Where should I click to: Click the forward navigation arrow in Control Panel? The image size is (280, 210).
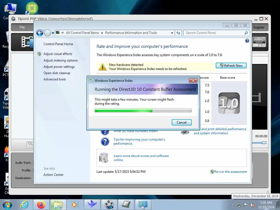pos(47,33)
